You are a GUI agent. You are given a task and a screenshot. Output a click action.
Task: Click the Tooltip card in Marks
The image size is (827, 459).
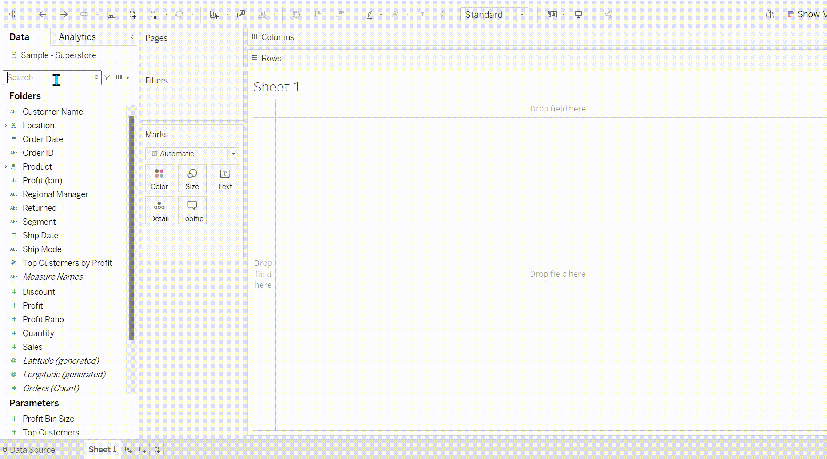(x=192, y=210)
